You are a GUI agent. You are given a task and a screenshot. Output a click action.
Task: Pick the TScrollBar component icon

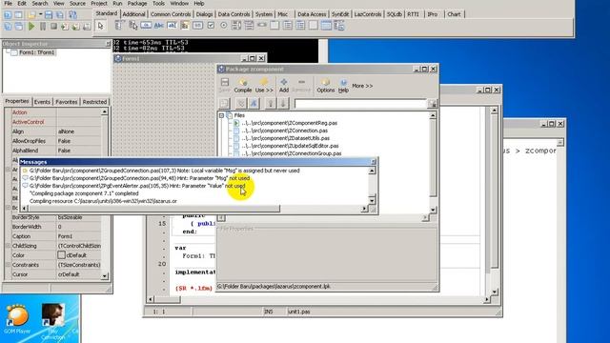(x=262, y=26)
